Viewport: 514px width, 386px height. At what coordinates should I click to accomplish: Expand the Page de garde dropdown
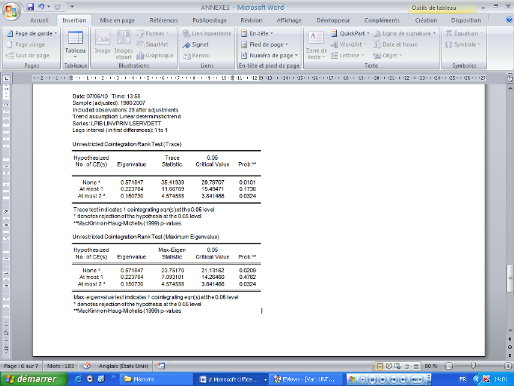pyautogui.click(x=32, y=34)
